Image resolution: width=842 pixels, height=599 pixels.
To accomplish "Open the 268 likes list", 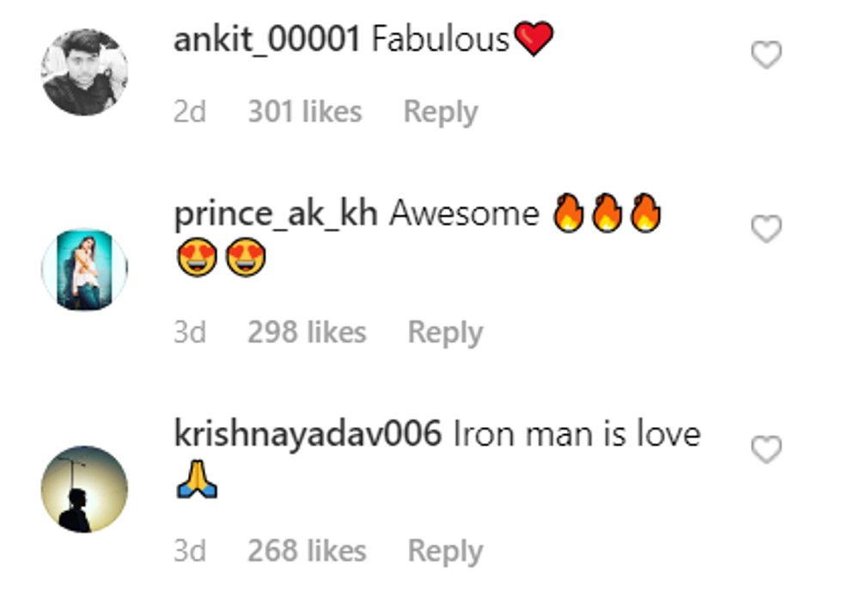I will coord(307,551).
